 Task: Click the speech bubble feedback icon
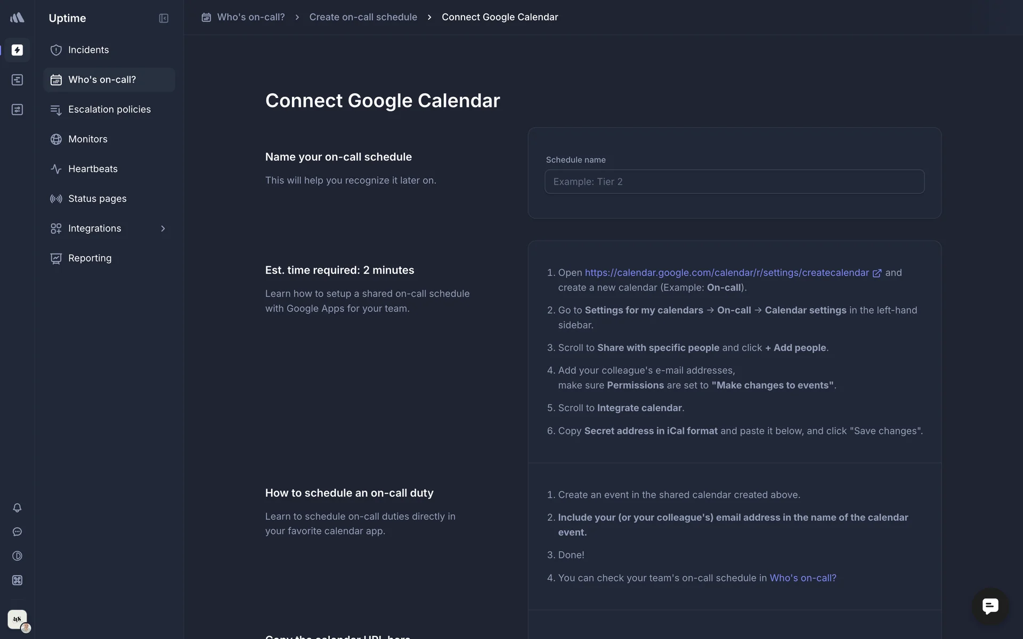click(x=17, y=532)
